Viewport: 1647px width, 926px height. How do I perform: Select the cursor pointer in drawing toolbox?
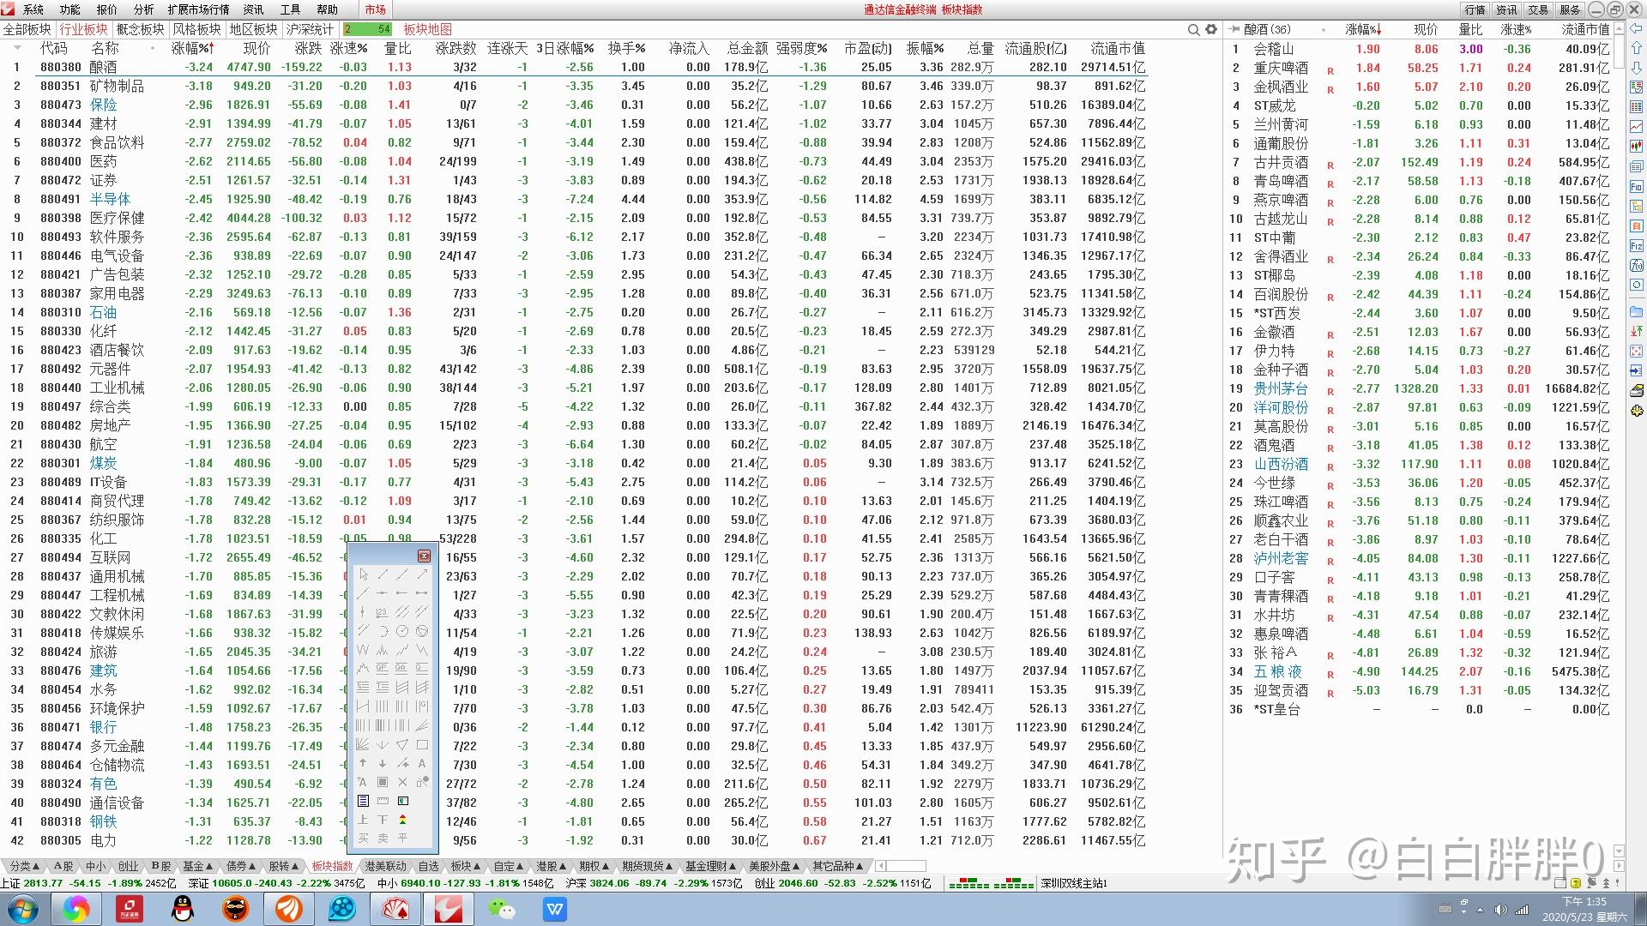click(x=364, y=574)
